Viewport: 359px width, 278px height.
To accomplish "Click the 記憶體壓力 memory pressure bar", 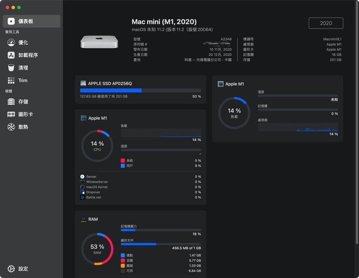I will pyautogui.click(x=161, y=230).
